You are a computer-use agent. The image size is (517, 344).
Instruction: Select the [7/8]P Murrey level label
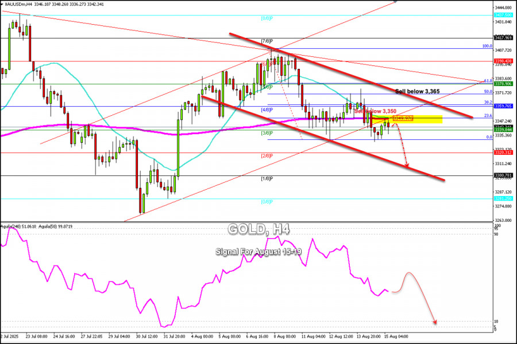coord(267,41)
